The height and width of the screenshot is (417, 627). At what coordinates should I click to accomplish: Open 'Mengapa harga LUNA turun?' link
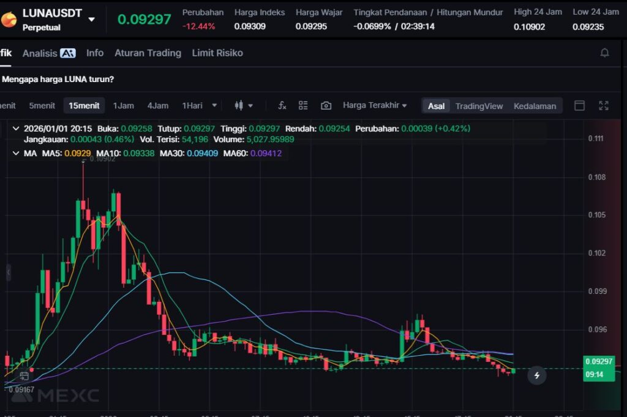pyautogui.click(x=58, y=79)
